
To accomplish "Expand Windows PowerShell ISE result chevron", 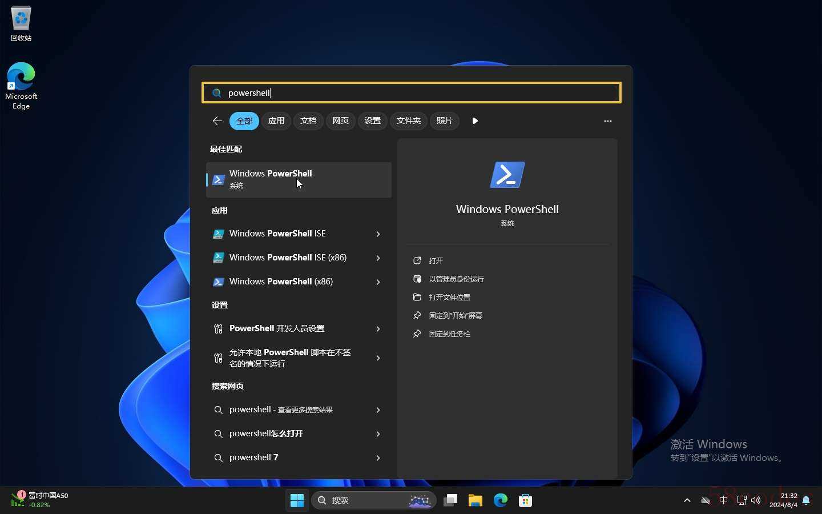I will [378, 234].
